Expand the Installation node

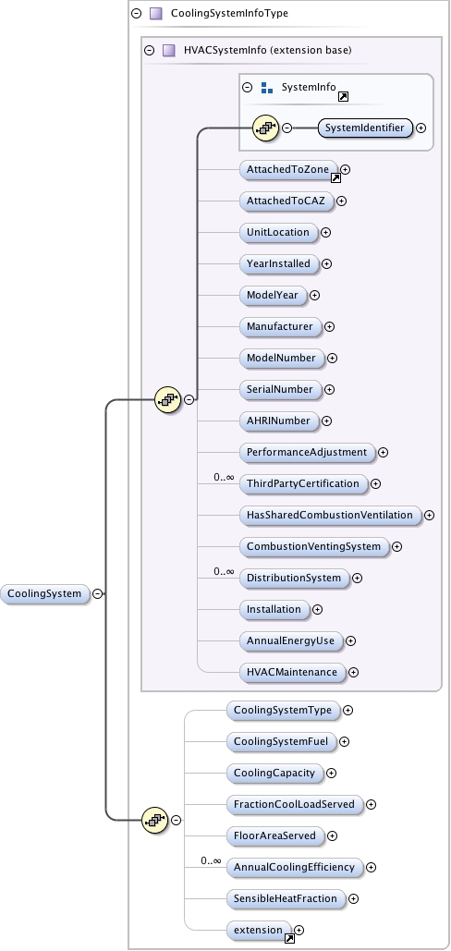[x=317, y=610]
